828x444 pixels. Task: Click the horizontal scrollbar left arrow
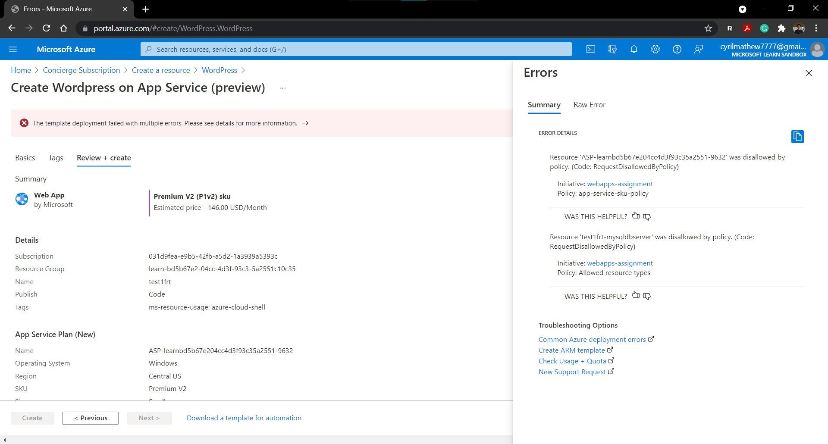pos(4,440)
